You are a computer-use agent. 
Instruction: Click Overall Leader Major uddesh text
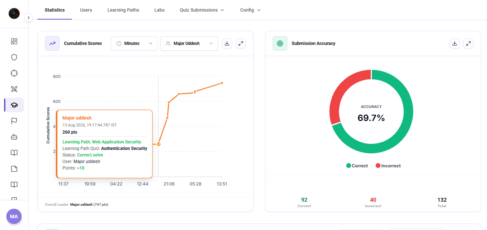[77, 205]
